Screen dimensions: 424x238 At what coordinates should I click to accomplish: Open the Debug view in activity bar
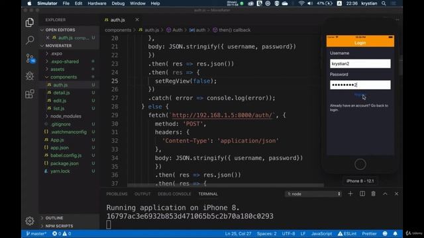click(x=30, y=76)
